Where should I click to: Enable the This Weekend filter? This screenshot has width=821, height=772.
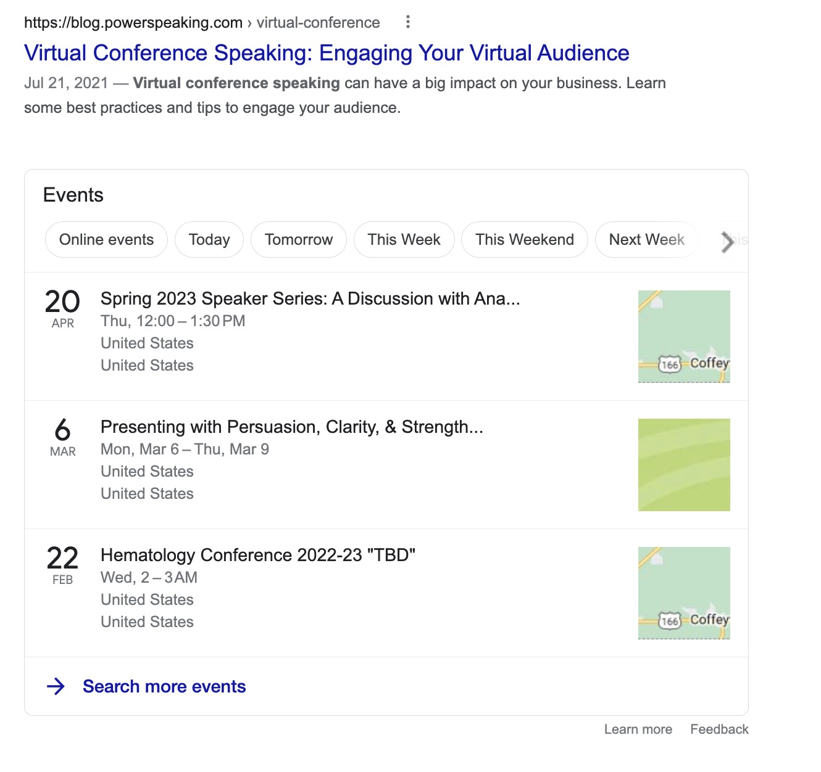pos(524,239)
